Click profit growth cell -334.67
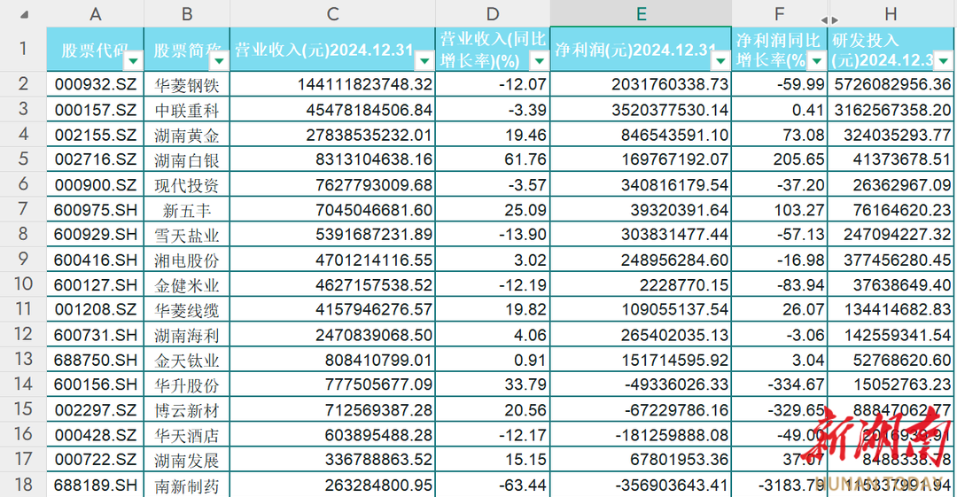The image size is (957, 497). [x=780, y=384]
